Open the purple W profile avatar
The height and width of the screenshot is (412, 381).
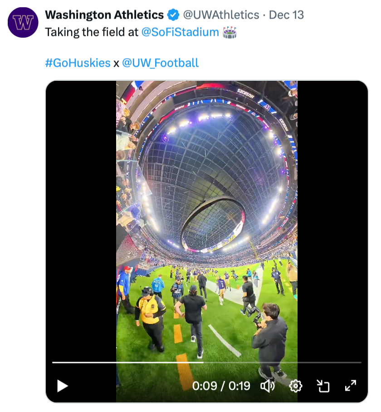[23, 22]
